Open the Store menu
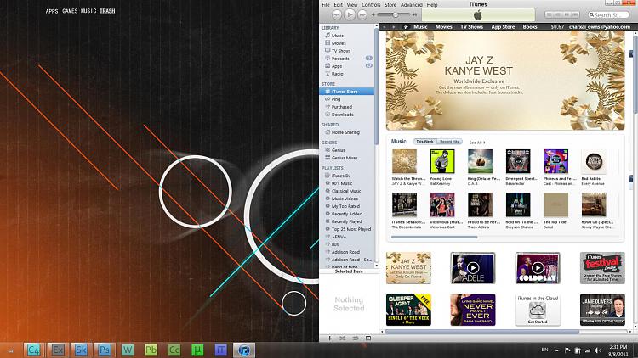The width and height of the screenshot is (638, 358). [x=390, y=5]
